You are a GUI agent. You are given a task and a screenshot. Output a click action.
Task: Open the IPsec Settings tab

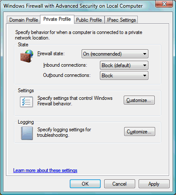pyautogui.click(x=121, y=20)
